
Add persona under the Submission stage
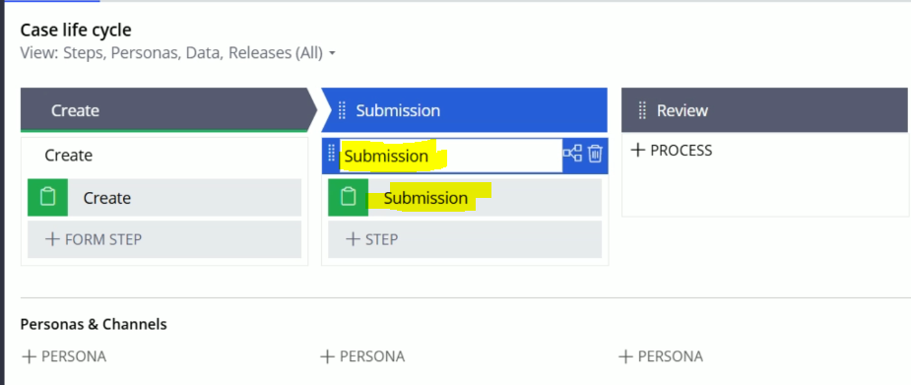click(362, 356)
